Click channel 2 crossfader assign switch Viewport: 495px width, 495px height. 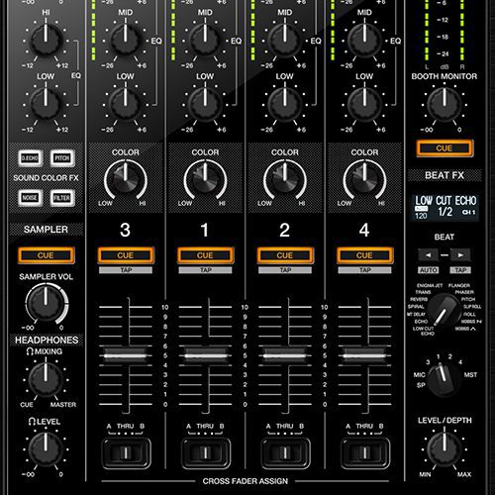pyautogui.click(x=285, y=452)
